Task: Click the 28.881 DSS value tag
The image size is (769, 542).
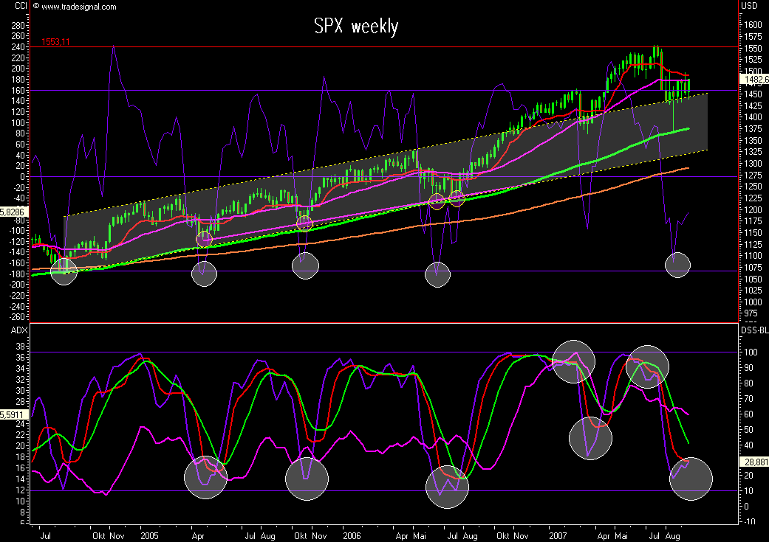Action: coord(753,461)
